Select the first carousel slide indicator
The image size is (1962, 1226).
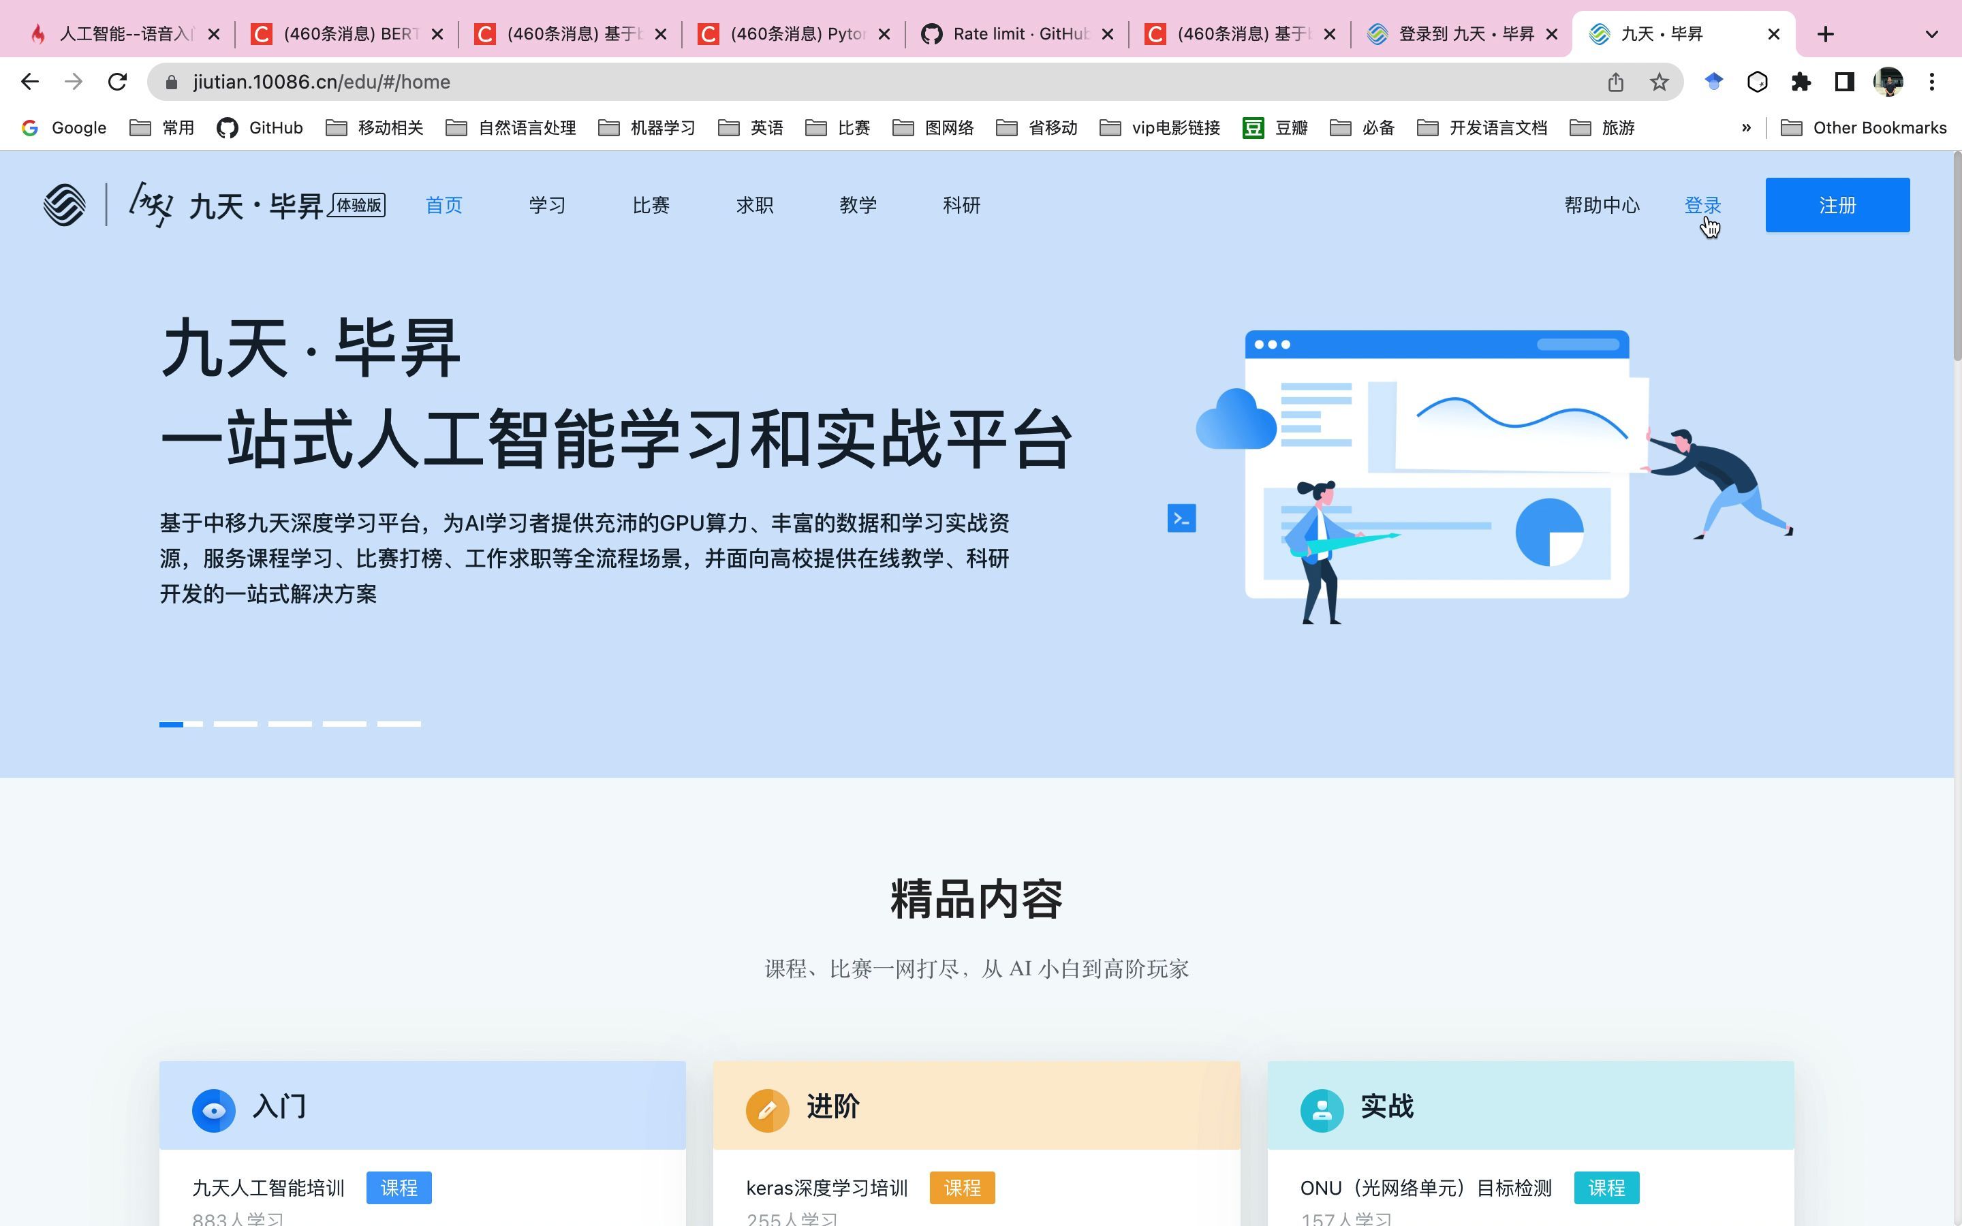tap(181, 723)
